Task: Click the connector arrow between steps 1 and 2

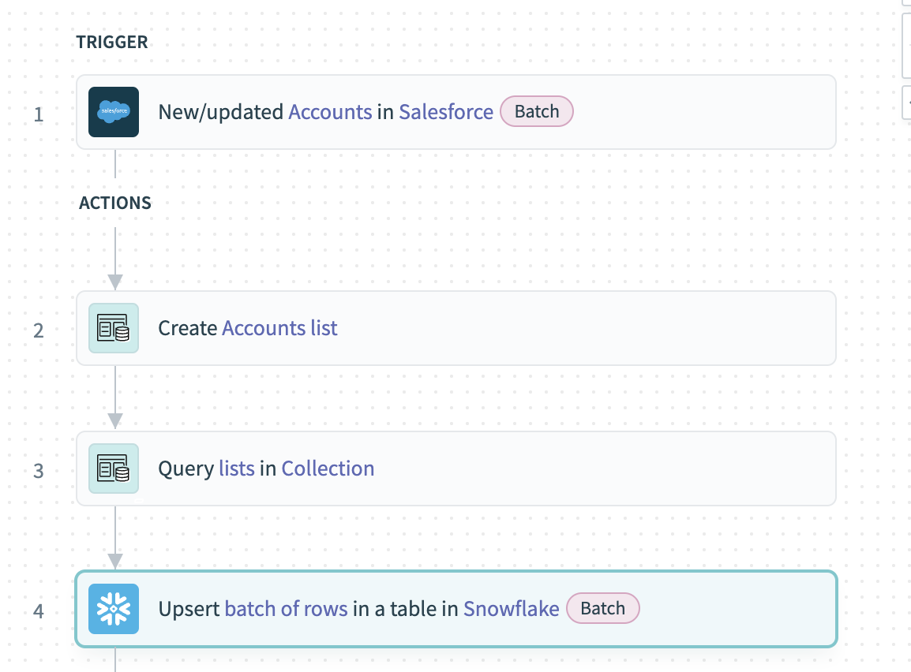Action: click(x=117, y=252)
